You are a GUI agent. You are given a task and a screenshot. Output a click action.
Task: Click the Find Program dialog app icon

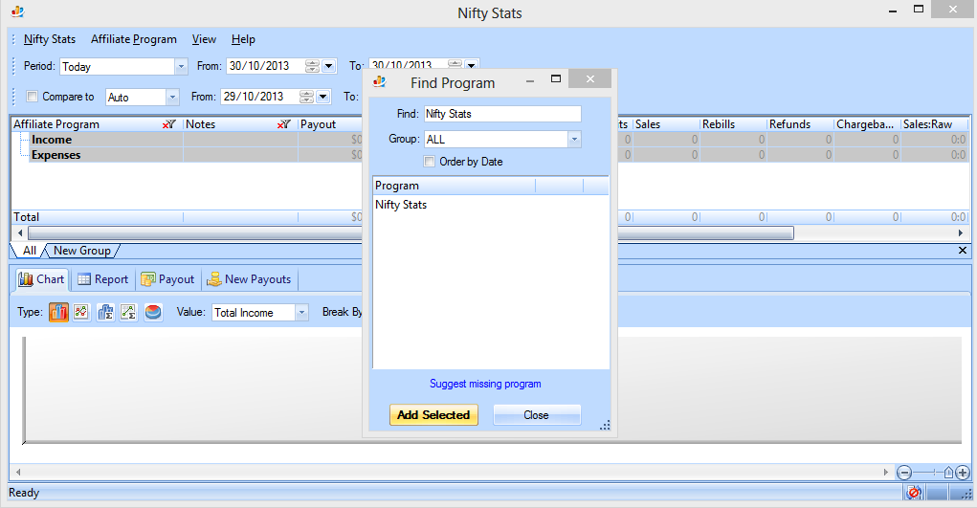(379, 81)
